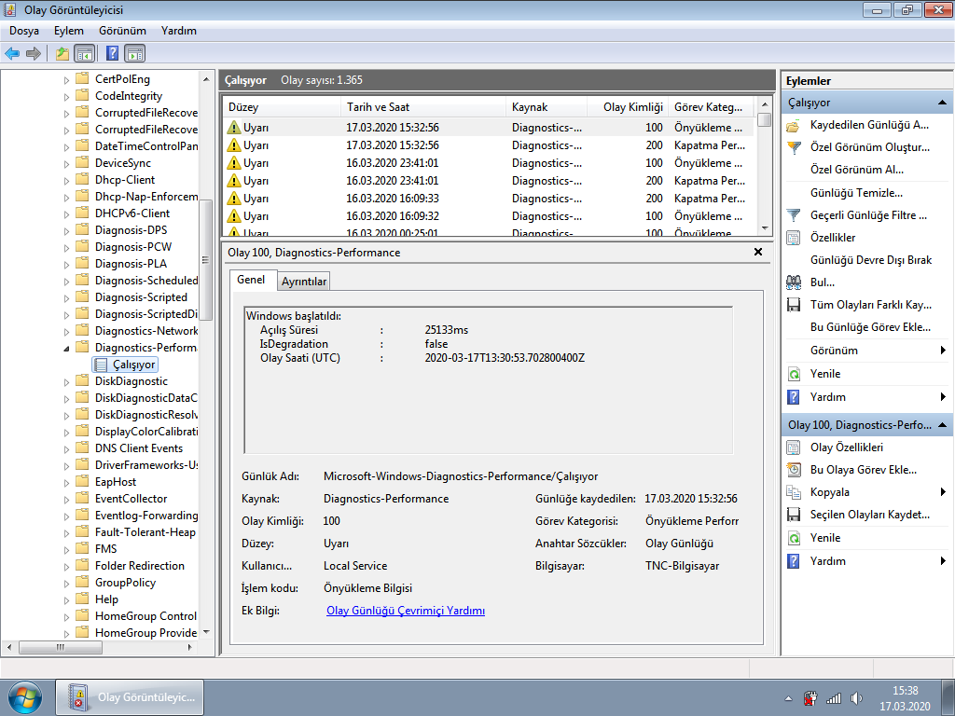Viewport: 955px width, 716px height.
Task: Open Kaydedilen Günlüğü Aç action
Action: (869, 125)
